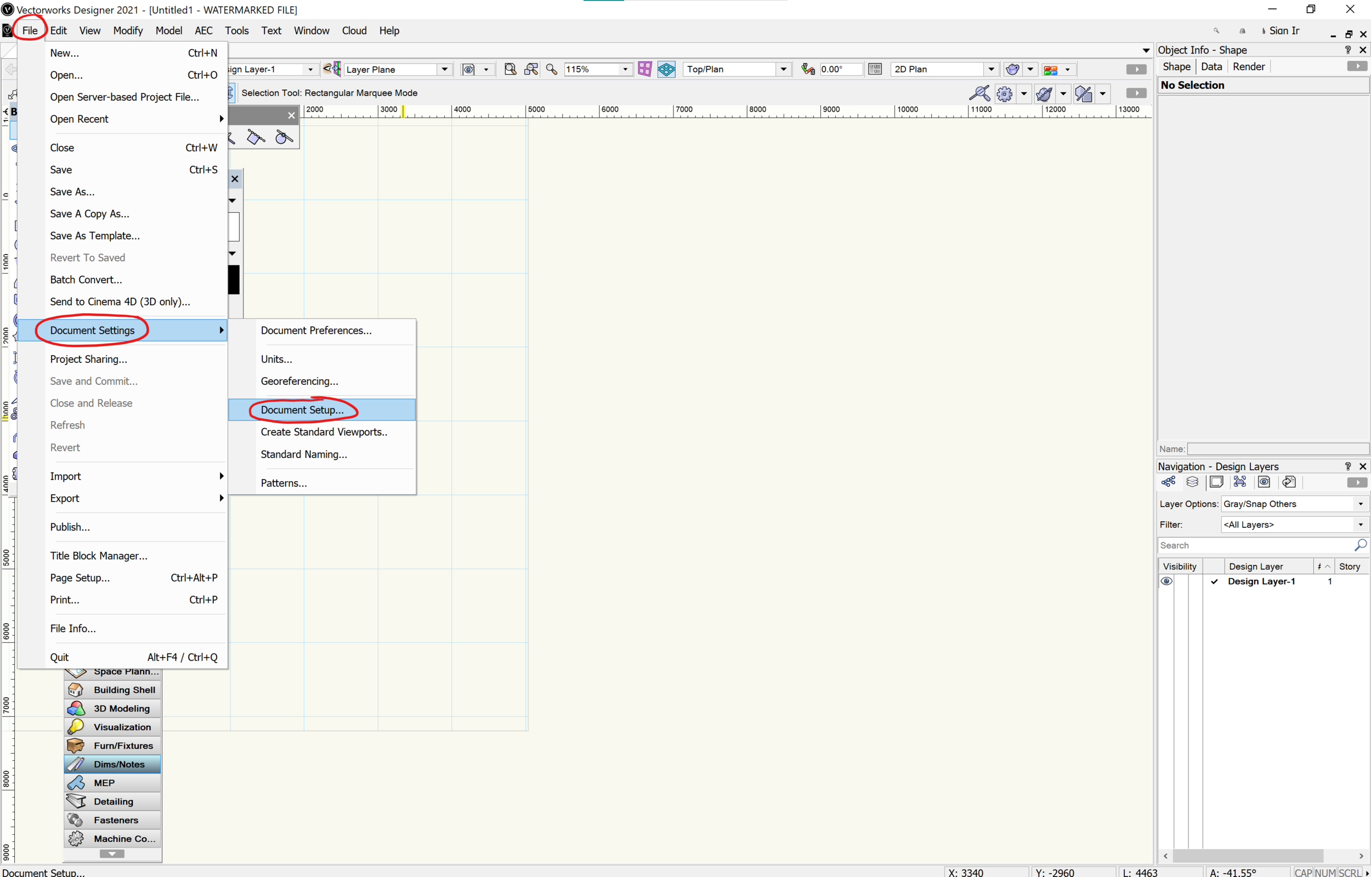Click the Navigation palette Search field
The height and width of the screenshot is (877, 1371).
(1262, 545)
